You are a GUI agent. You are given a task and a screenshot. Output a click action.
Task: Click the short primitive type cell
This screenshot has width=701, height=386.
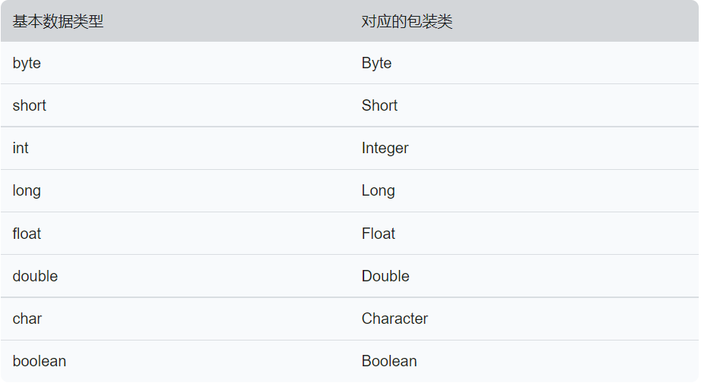[30, 105]
